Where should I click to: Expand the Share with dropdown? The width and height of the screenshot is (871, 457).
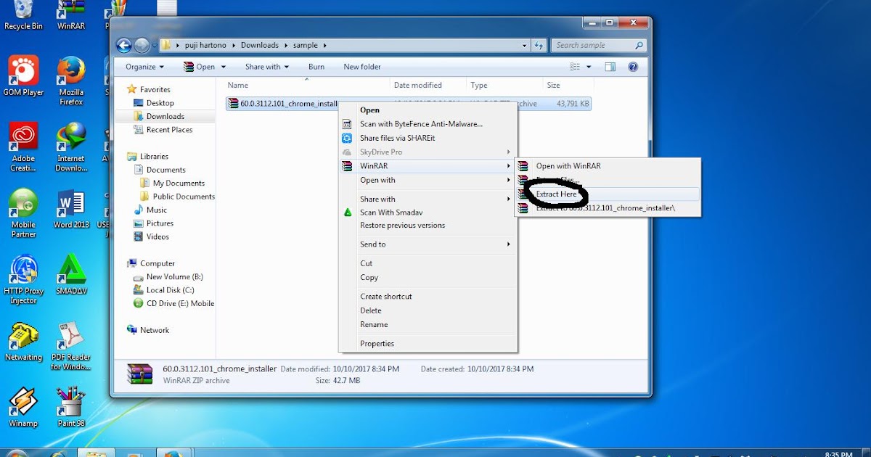click(x=266, y=66)
